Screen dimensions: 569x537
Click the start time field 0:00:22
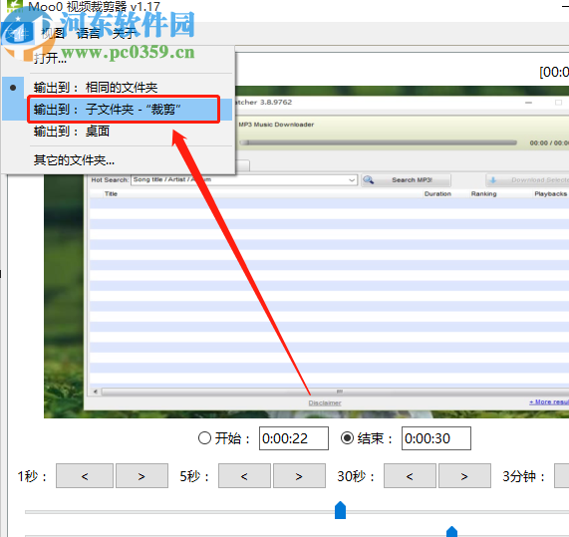pyautogui.click(x=294, y=438)
